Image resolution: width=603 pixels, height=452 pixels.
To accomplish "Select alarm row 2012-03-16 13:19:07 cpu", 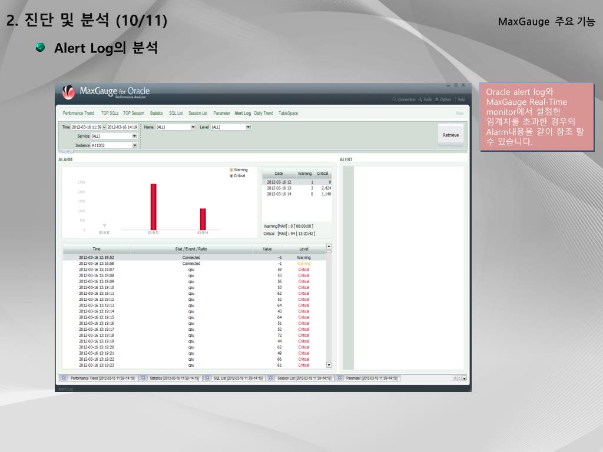I will 194,270.
